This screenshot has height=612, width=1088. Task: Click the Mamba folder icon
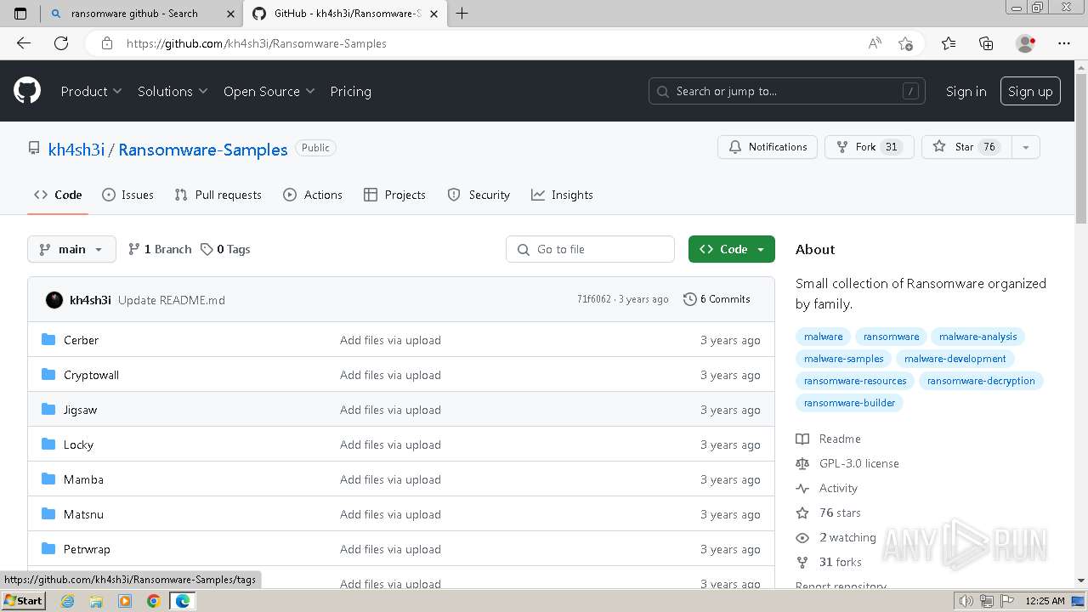coord(48,479)
